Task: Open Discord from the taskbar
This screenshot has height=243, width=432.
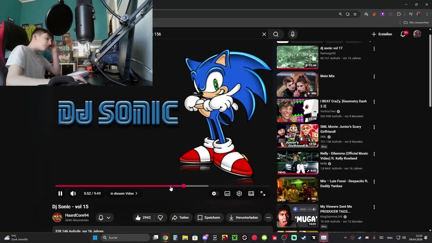Action: [205, 238]
